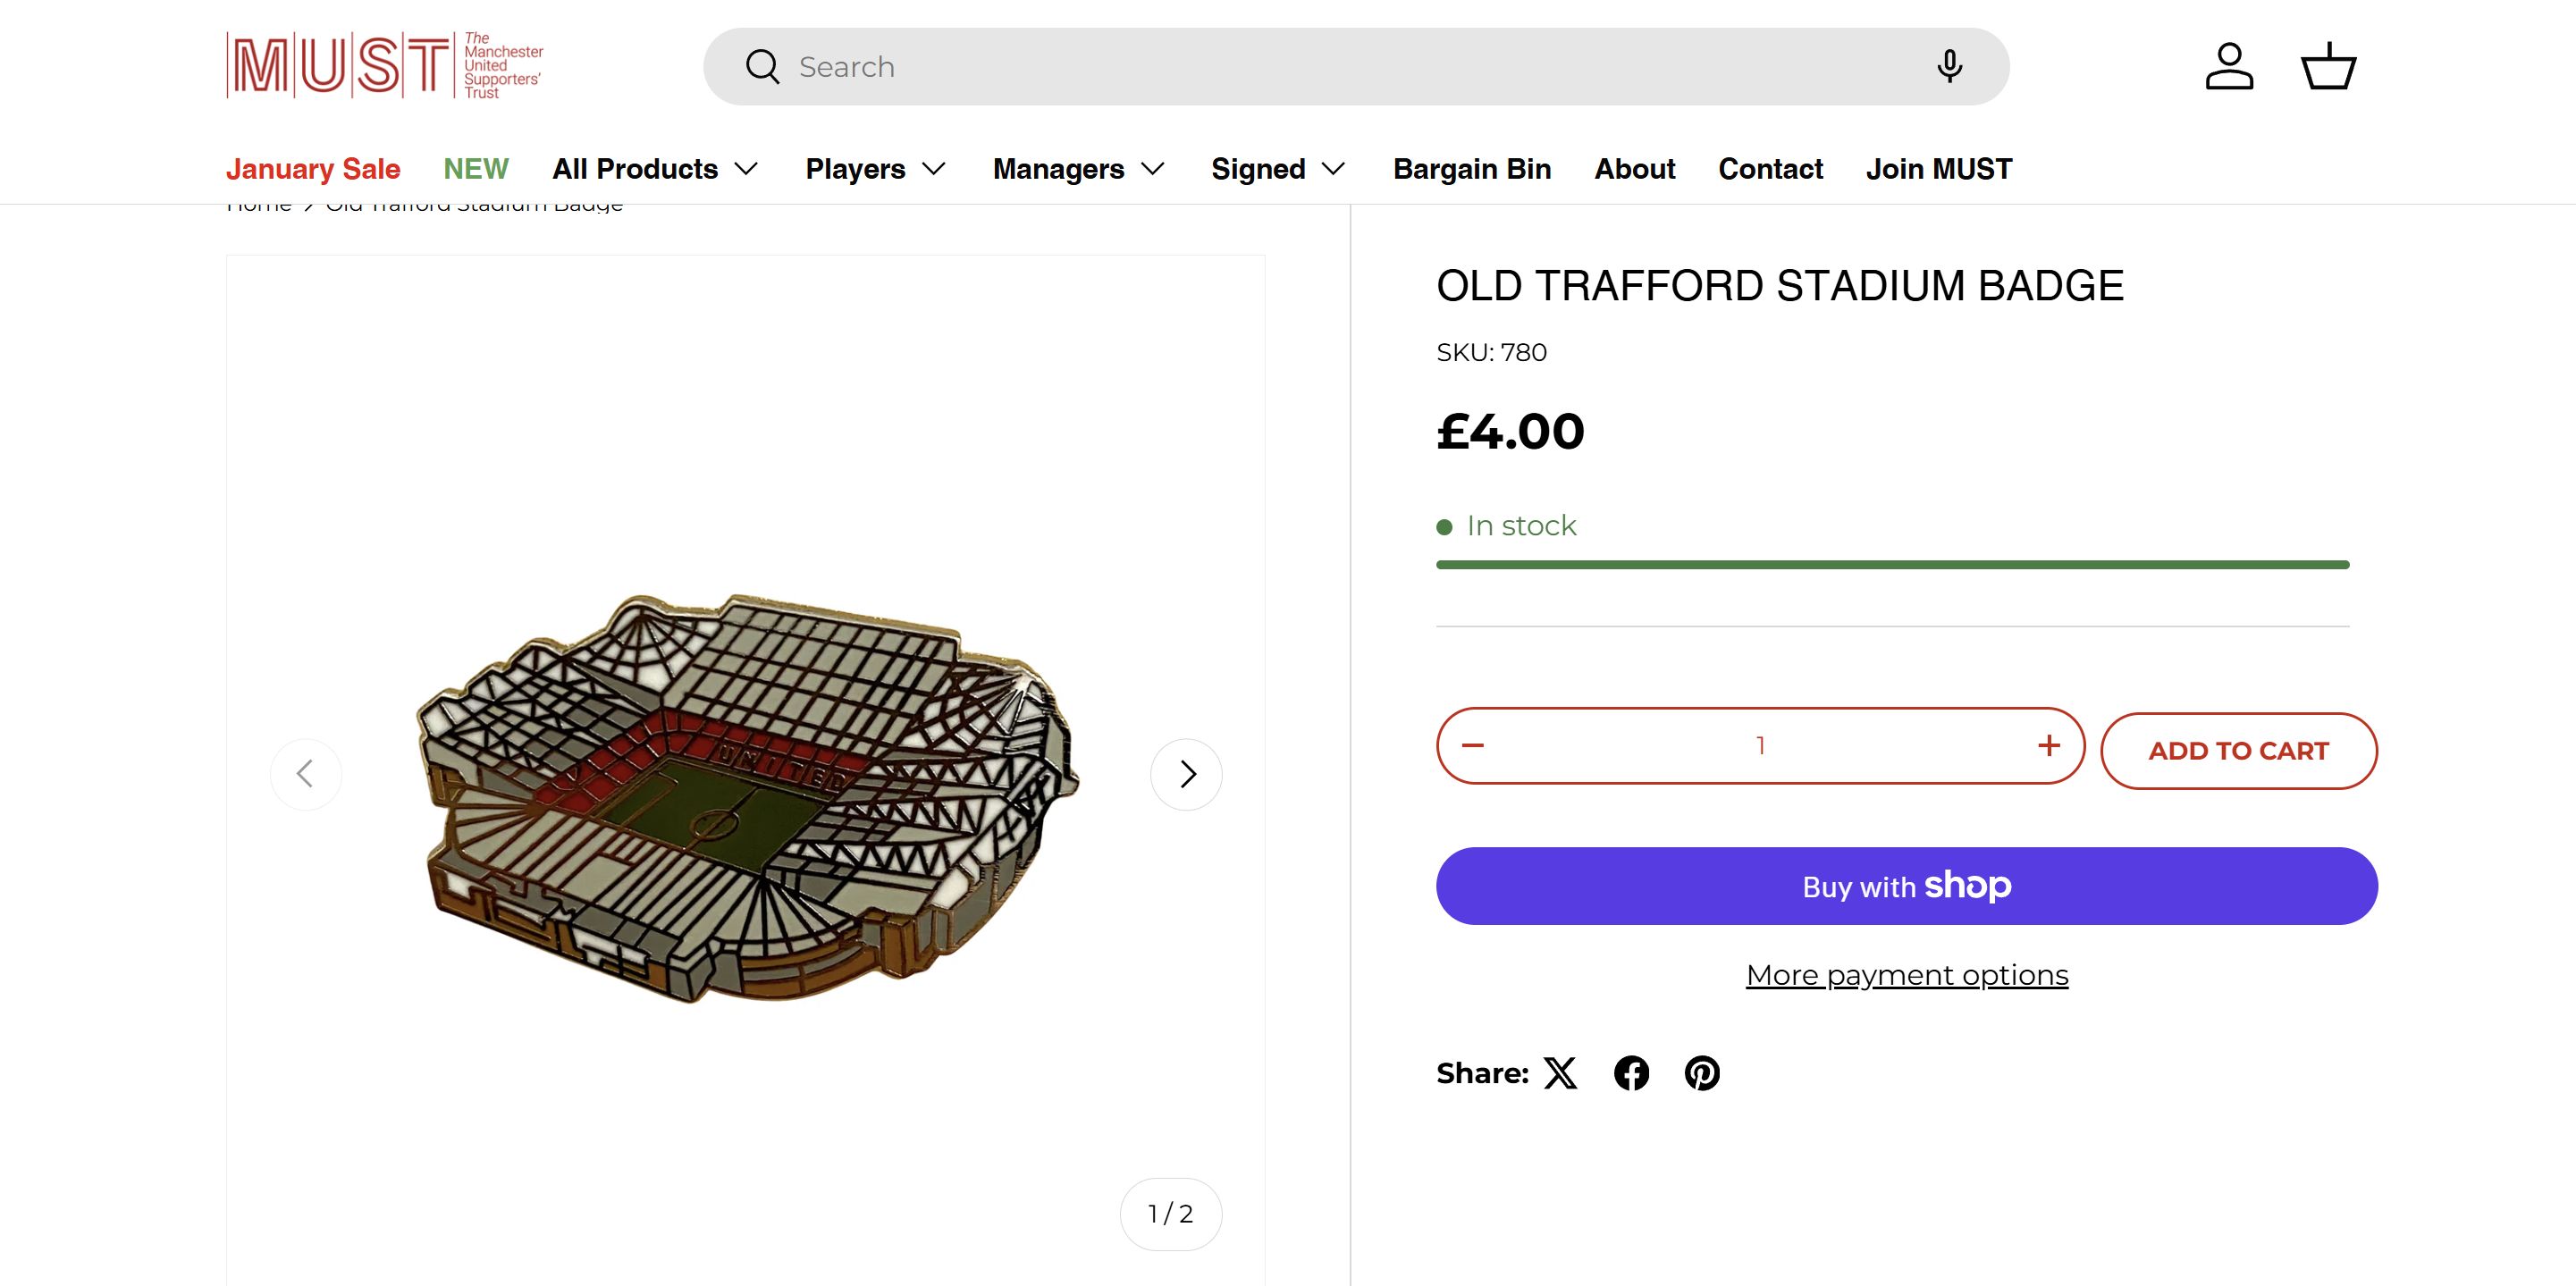Image resolution: width=2576 pixels, height=1286 pixels.
Task: Increase the quantity with the plus button
Action: click(2048, 746)
